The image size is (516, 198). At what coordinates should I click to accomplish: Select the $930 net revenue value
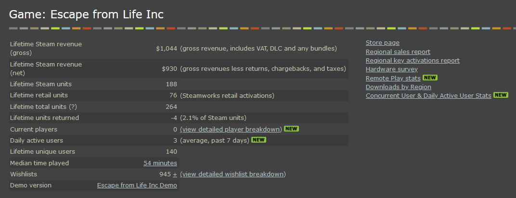169,69
